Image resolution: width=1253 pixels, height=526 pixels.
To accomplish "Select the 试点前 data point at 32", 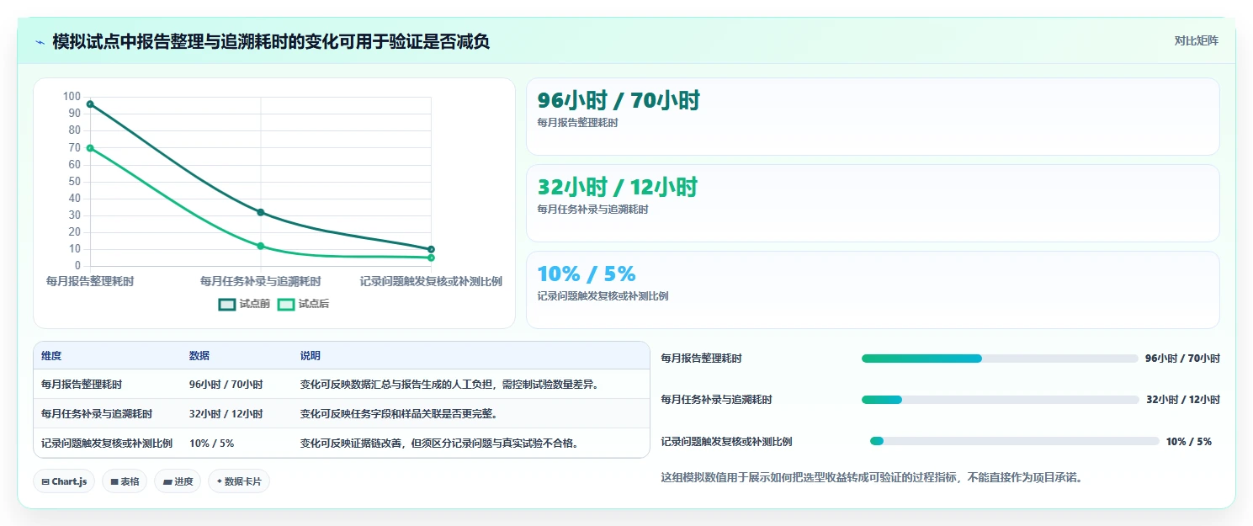I will pyautogui.click(x=261, y=212).
